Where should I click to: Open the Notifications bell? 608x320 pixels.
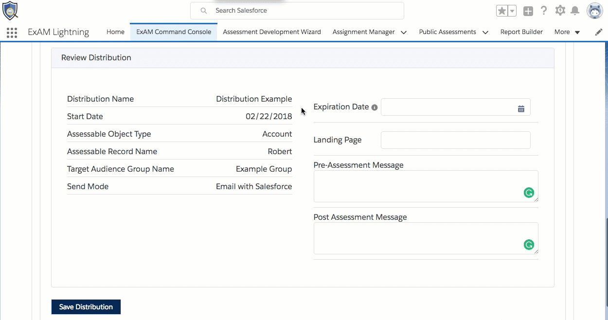click(x=575, y=11)
